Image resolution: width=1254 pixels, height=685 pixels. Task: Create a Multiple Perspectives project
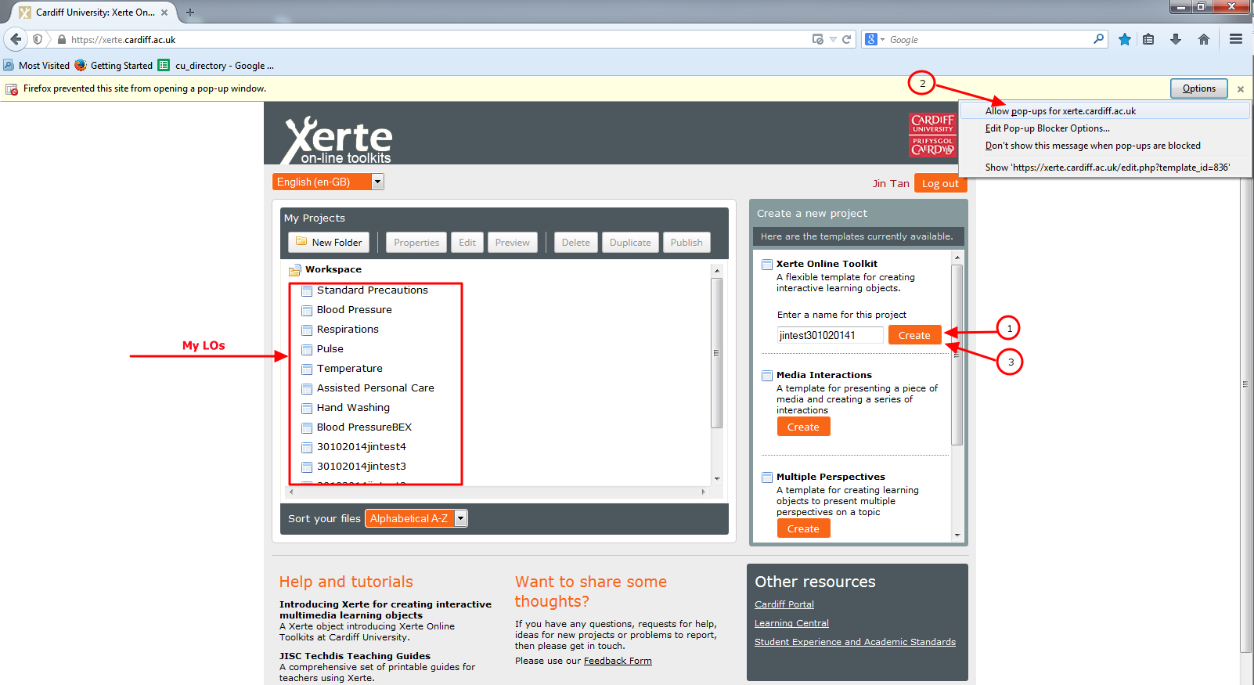(x=803, y=528)
